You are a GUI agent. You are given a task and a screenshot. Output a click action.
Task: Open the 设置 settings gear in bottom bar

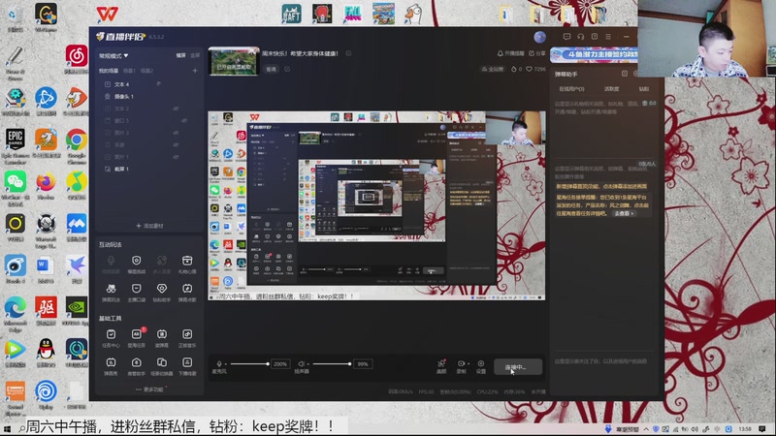pos(480,366)
